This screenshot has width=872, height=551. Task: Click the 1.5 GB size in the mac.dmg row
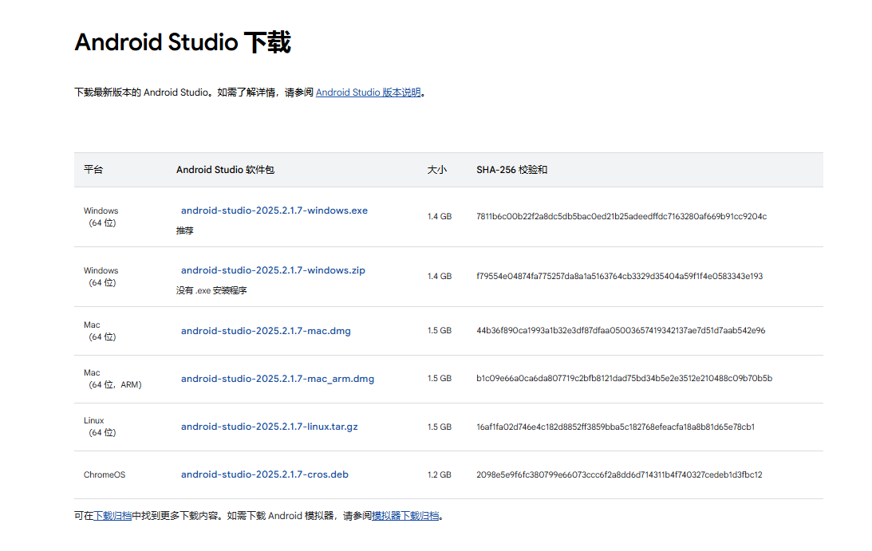(440, 330)
